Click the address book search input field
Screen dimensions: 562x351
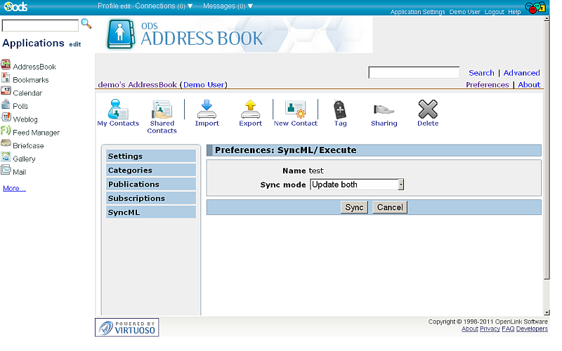(413, 73)
